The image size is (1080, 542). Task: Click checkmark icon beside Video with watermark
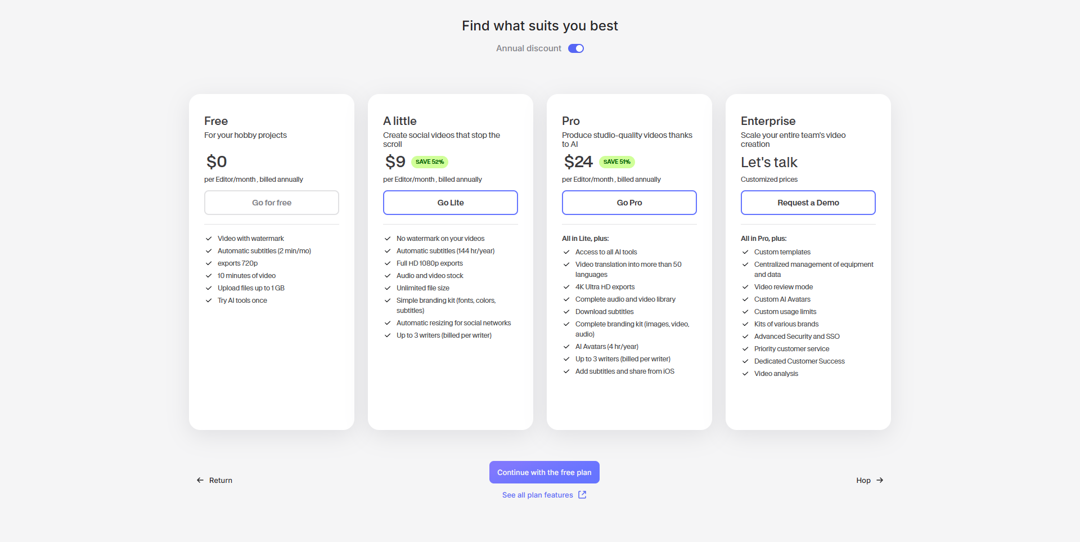(x=209, y=239)
